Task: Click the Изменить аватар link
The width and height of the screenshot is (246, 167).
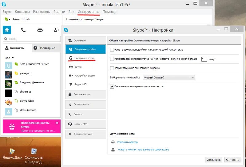Action: click(127, 142)
